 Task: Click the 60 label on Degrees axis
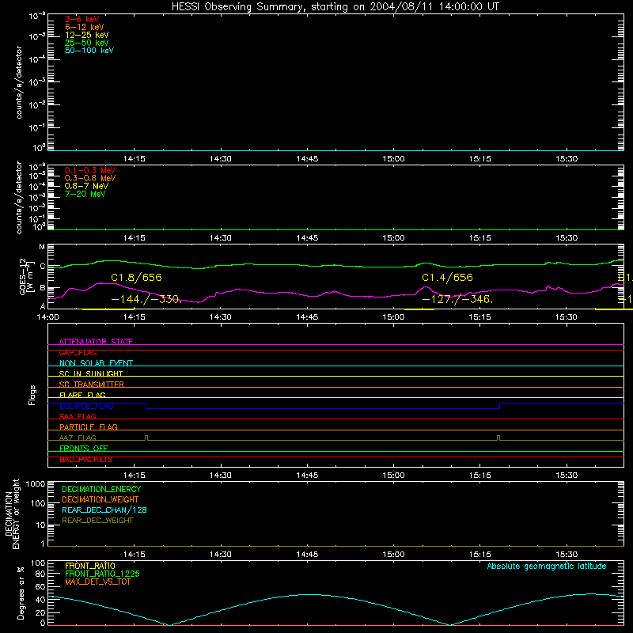40,586
